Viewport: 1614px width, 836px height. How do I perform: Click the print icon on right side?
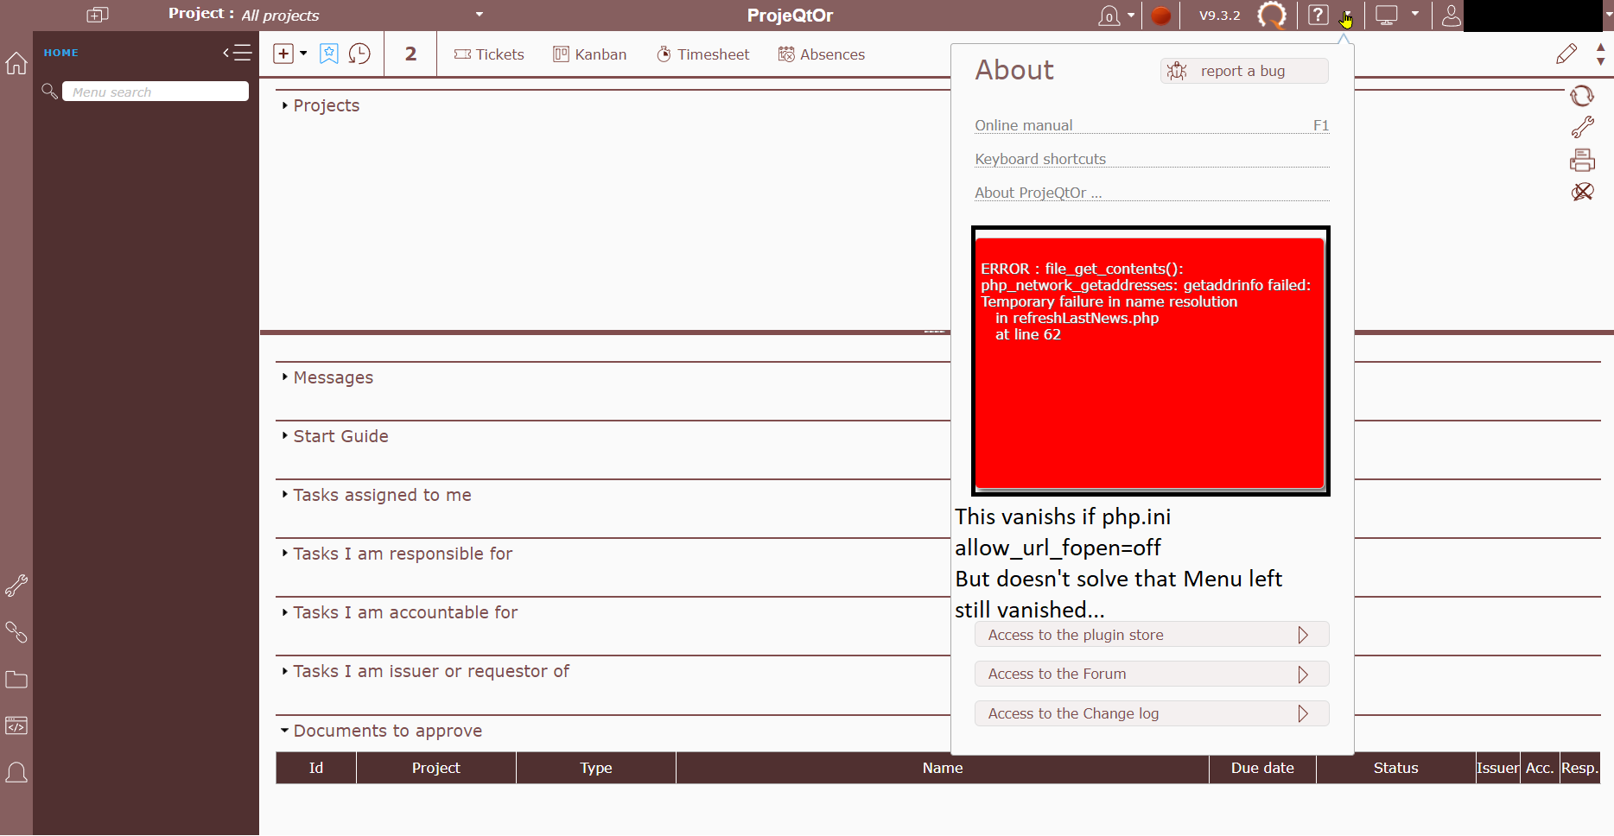(1582, 160)
